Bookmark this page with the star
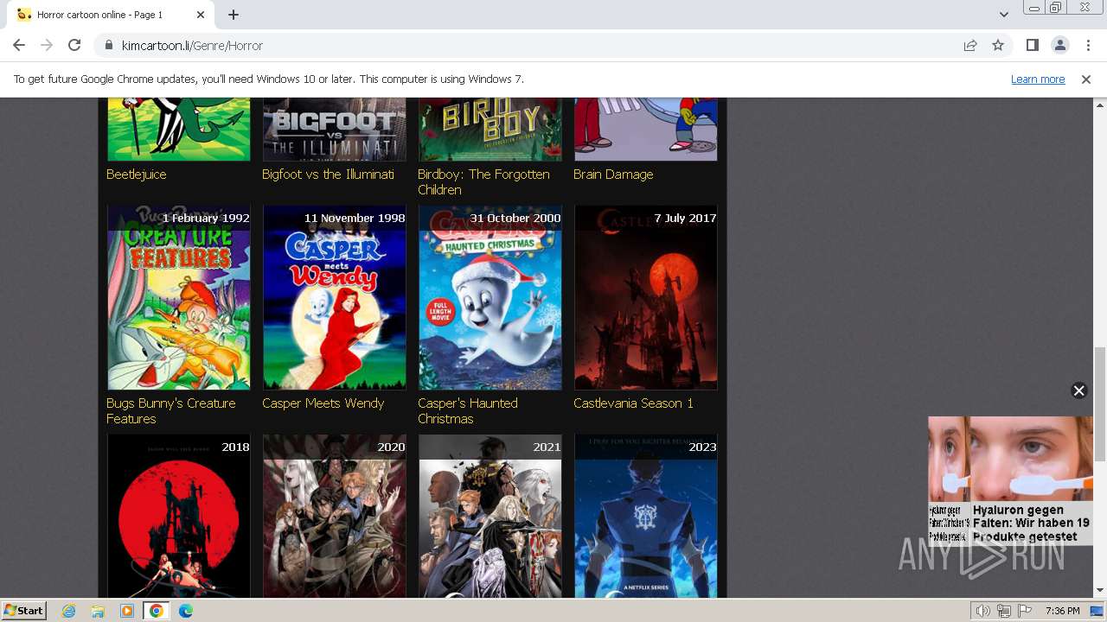Image resolution: width=1107 pixels, height=622 pixels. point(998,45)
